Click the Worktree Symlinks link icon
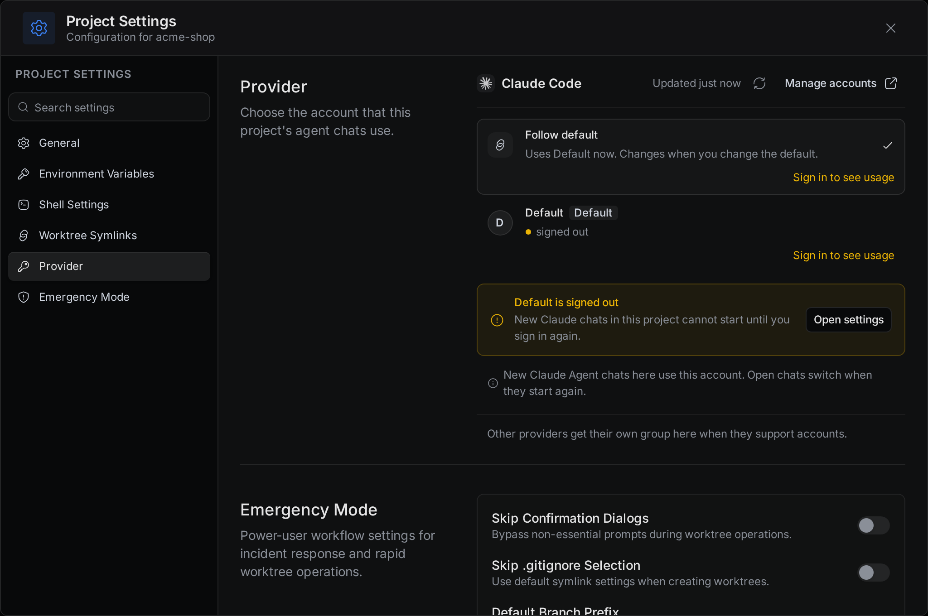 [x=24, y=236]
